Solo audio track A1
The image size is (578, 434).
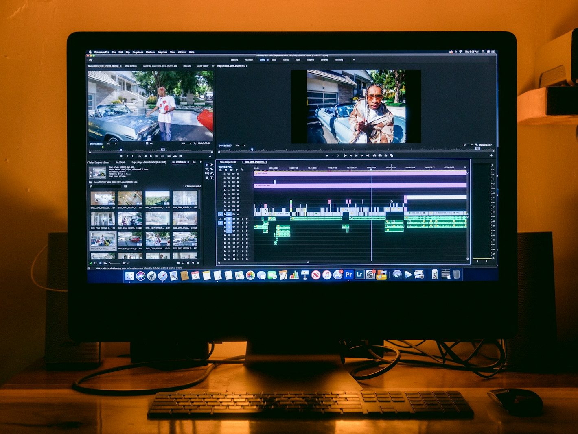click(x=243, y=219)
